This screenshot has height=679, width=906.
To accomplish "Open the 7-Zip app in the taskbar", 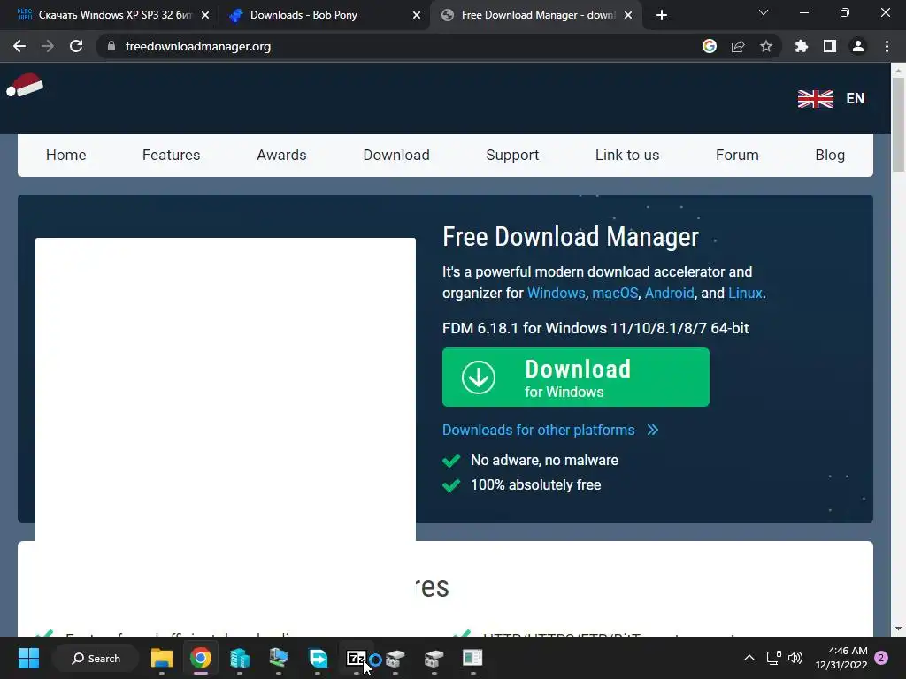I will (356, 658).
